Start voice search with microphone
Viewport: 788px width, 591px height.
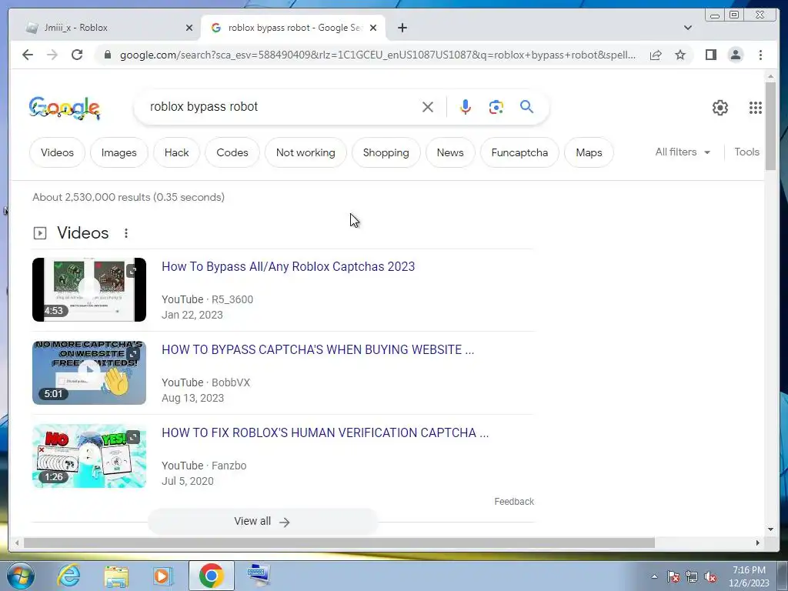(x=466, y=106)
